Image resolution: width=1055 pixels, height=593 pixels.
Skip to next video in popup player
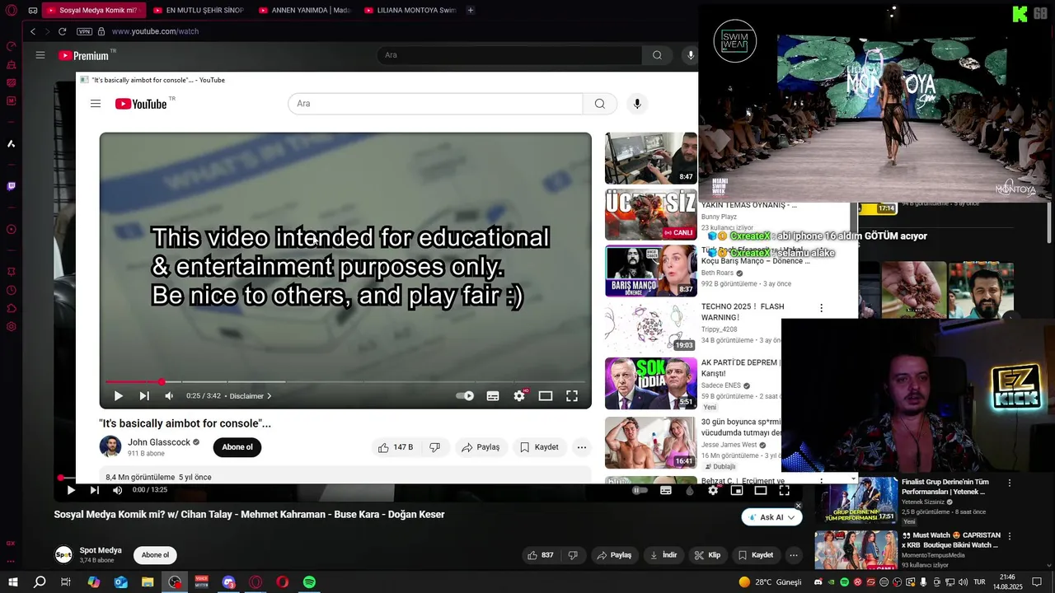[144, 396]
